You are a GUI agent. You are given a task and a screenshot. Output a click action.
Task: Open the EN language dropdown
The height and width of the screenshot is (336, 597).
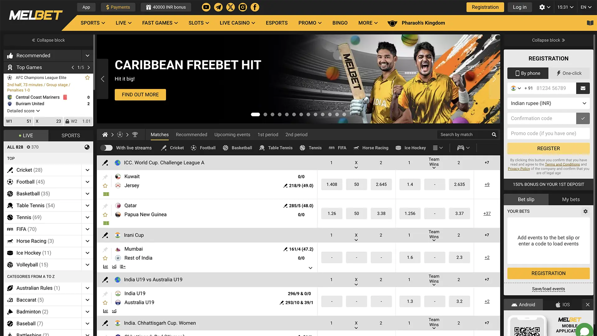pyautogui.click(x=586, y=7)
